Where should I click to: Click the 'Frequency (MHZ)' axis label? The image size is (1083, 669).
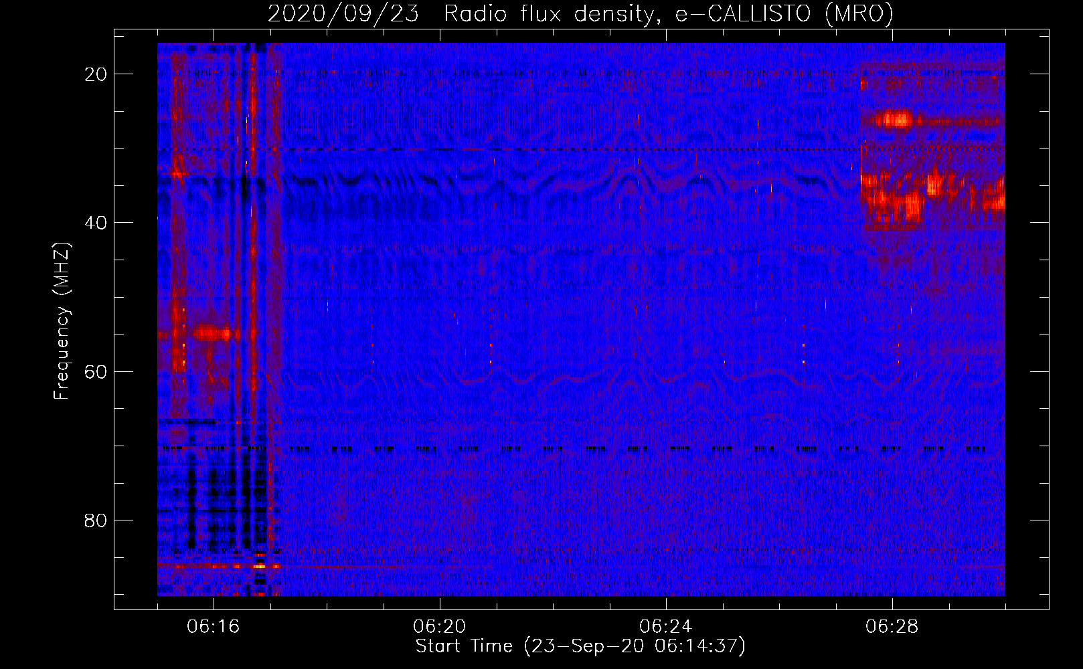click(x=62, y=321)
